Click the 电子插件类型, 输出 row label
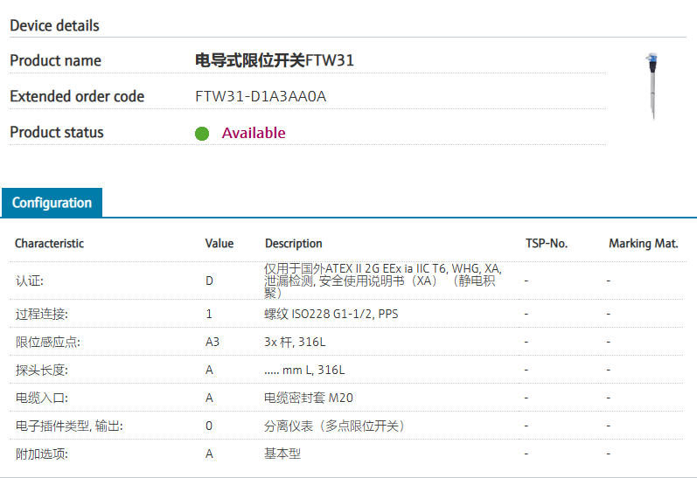697x478 pixels. [69, 426]
